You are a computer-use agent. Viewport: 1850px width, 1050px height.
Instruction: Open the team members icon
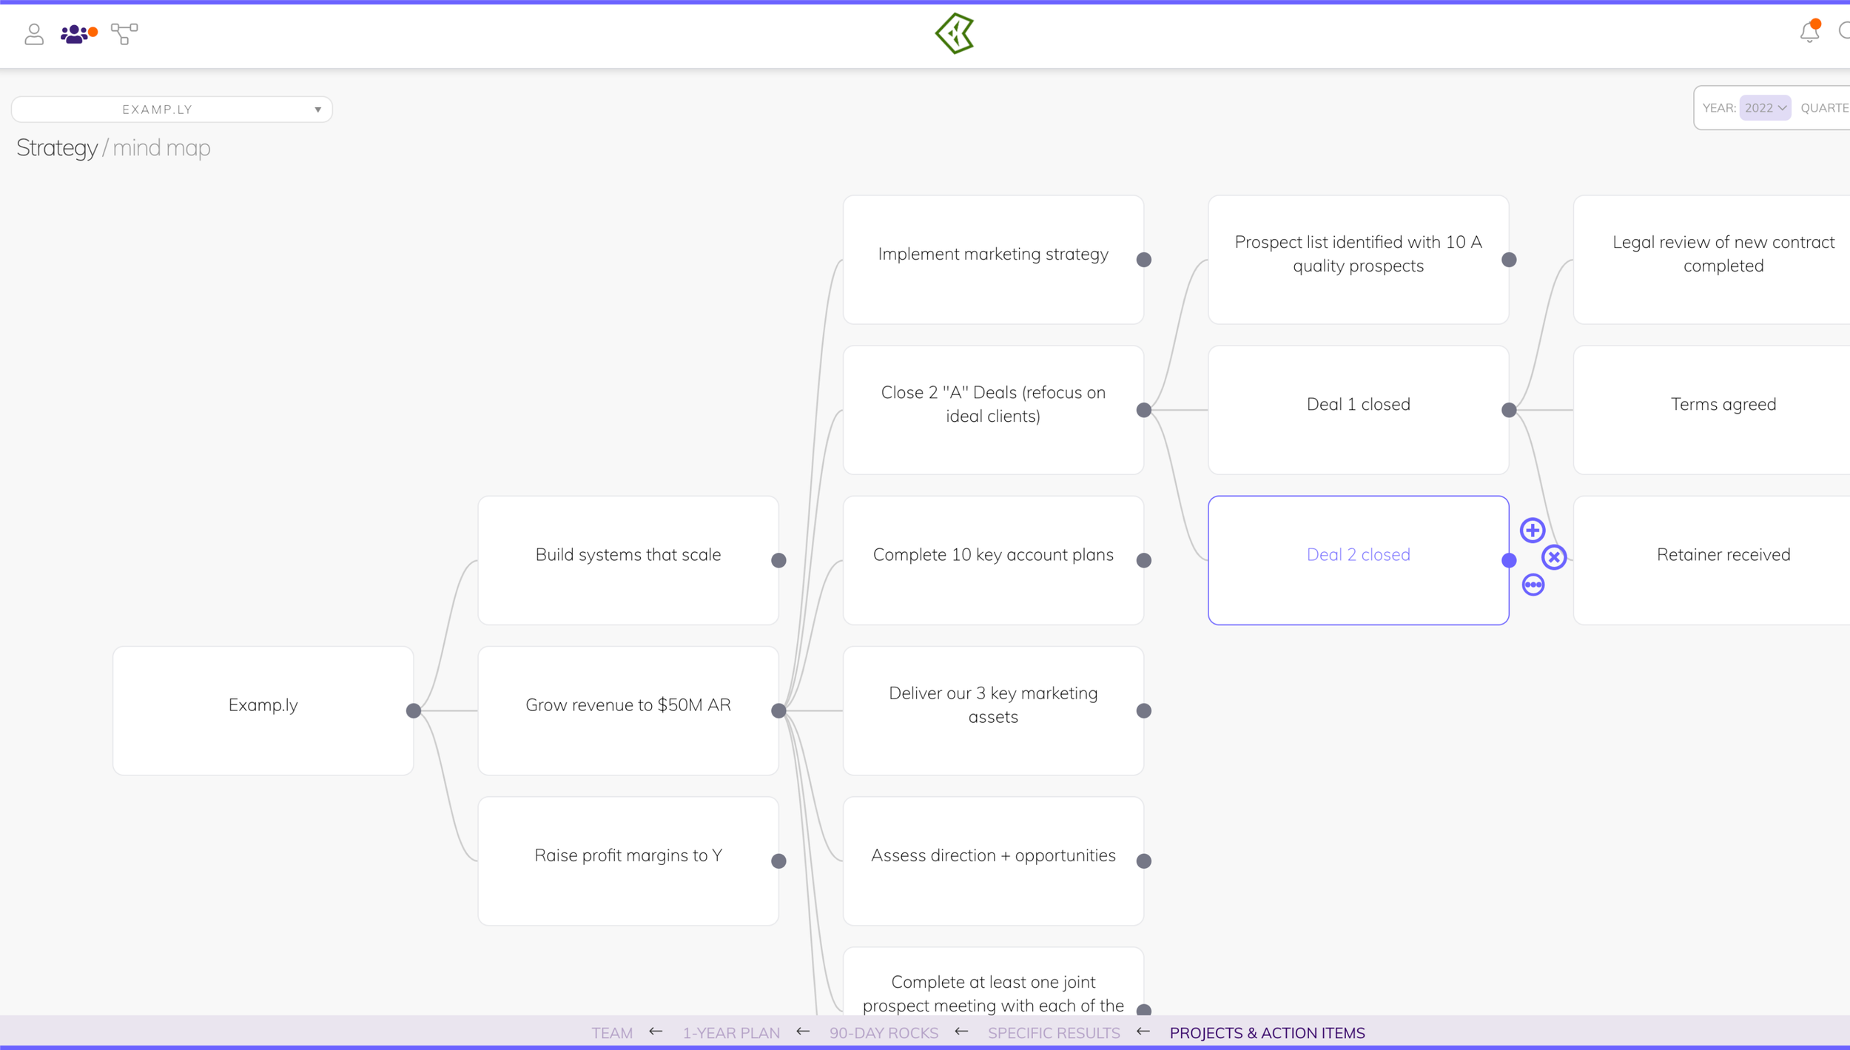point(74,34)
